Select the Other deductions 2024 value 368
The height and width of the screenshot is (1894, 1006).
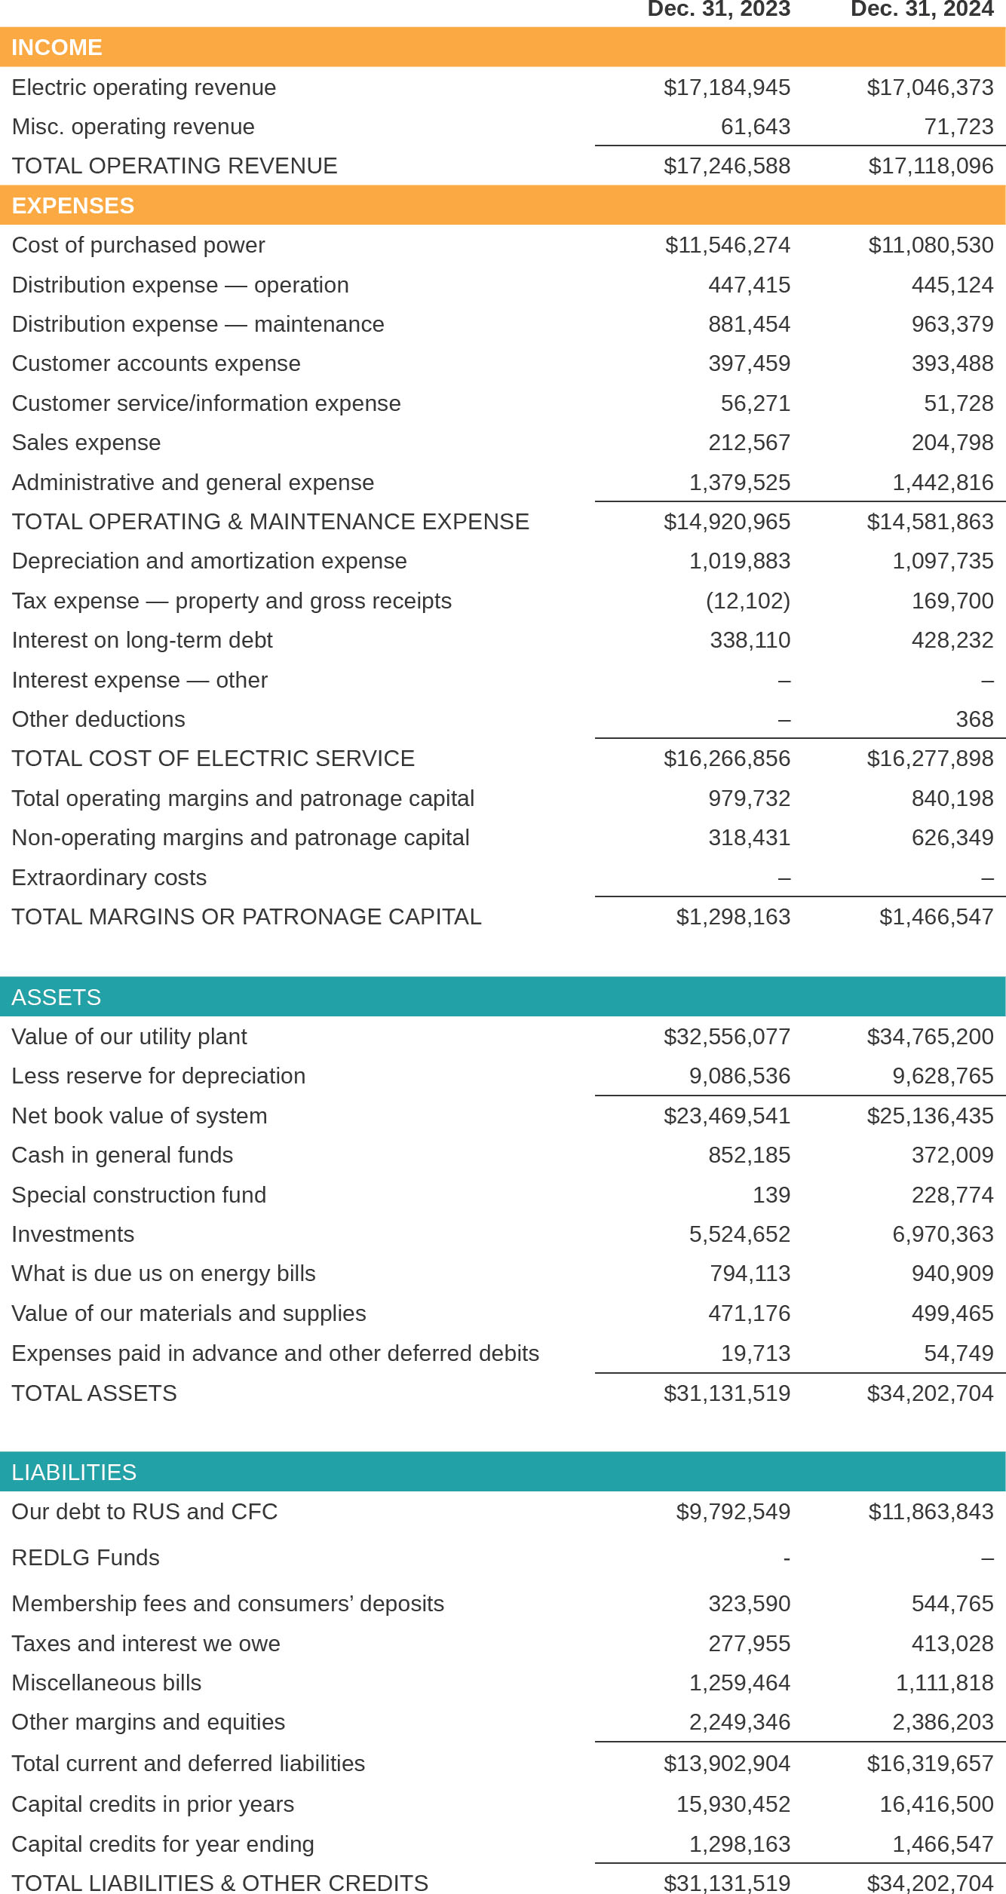974,719
